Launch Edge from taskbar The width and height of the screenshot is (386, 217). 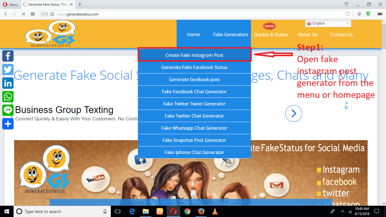click(x=132, y=211)
